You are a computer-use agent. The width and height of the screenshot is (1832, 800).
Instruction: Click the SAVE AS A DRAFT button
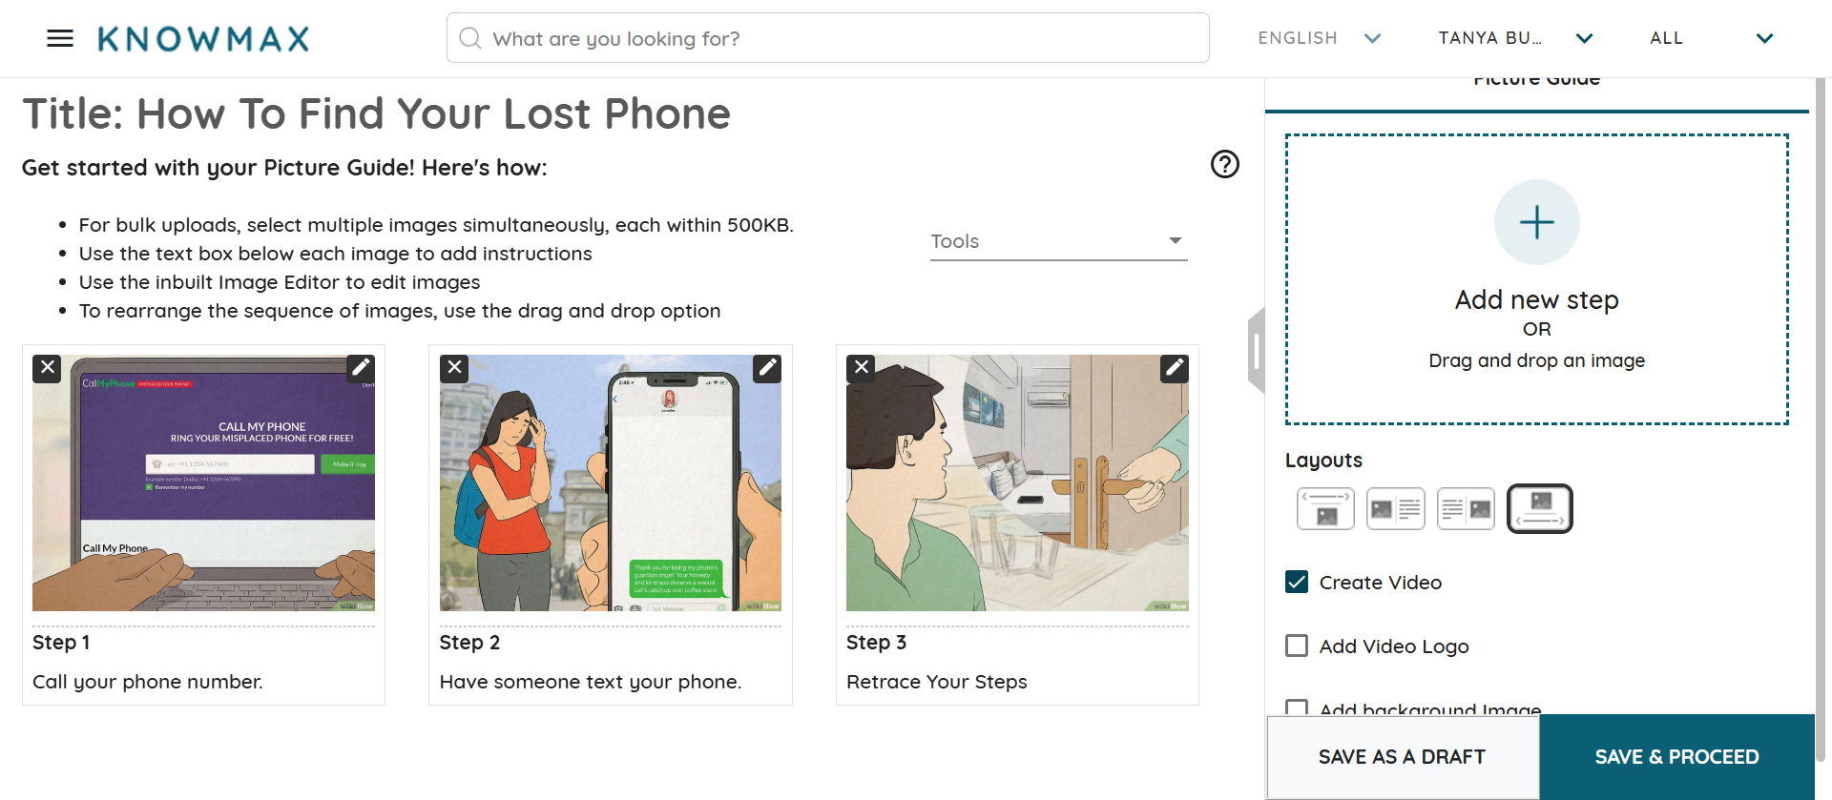coord(1402,757)
